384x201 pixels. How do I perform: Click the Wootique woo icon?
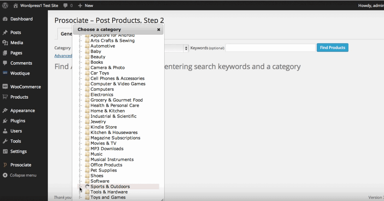click(x=5, y=73)
